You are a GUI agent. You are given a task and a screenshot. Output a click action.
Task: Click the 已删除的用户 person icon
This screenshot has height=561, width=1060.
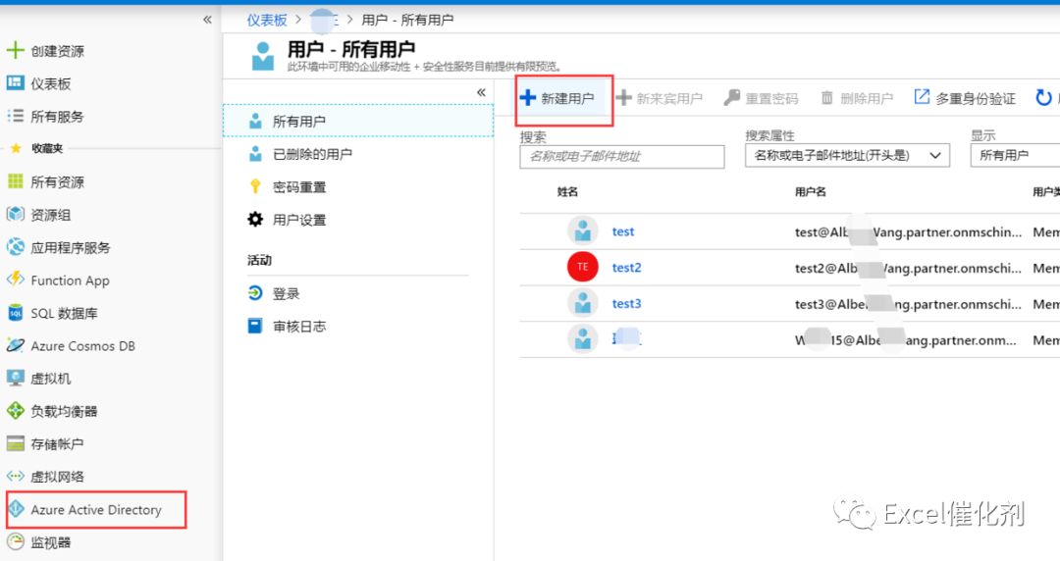coord(255,154)
